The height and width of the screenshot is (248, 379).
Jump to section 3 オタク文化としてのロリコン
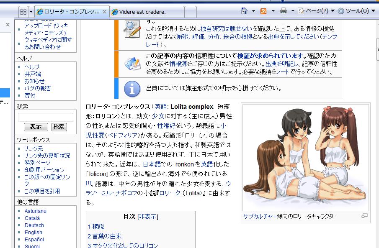[123, 245]
